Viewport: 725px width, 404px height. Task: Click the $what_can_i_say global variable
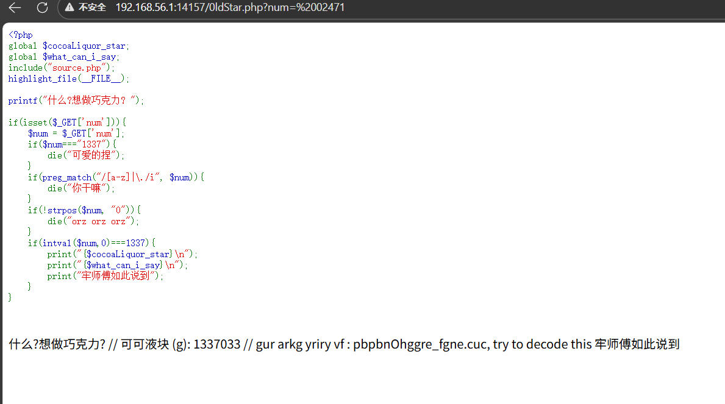coord(80,56)
